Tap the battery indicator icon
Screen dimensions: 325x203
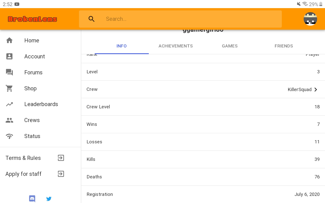(321, 4)
